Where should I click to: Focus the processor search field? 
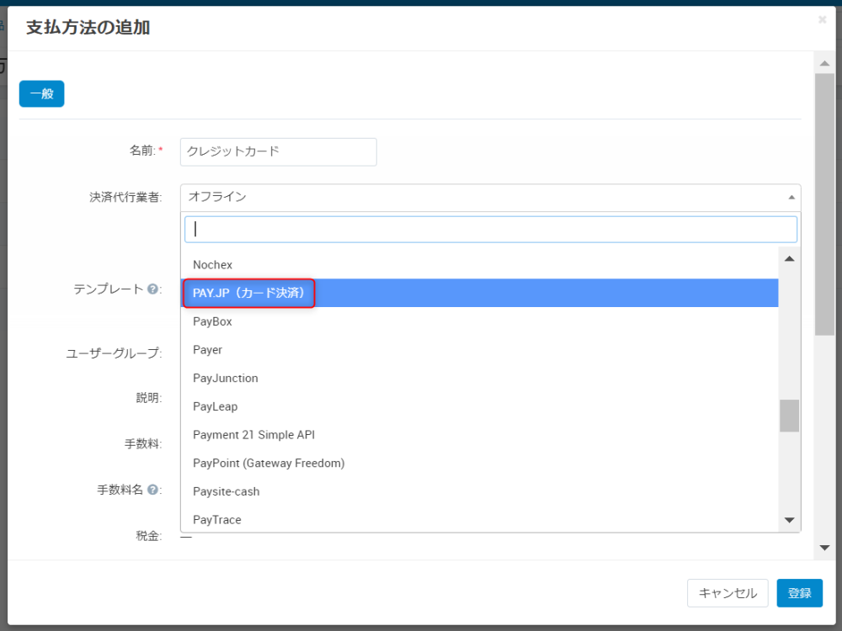[490, 229]
